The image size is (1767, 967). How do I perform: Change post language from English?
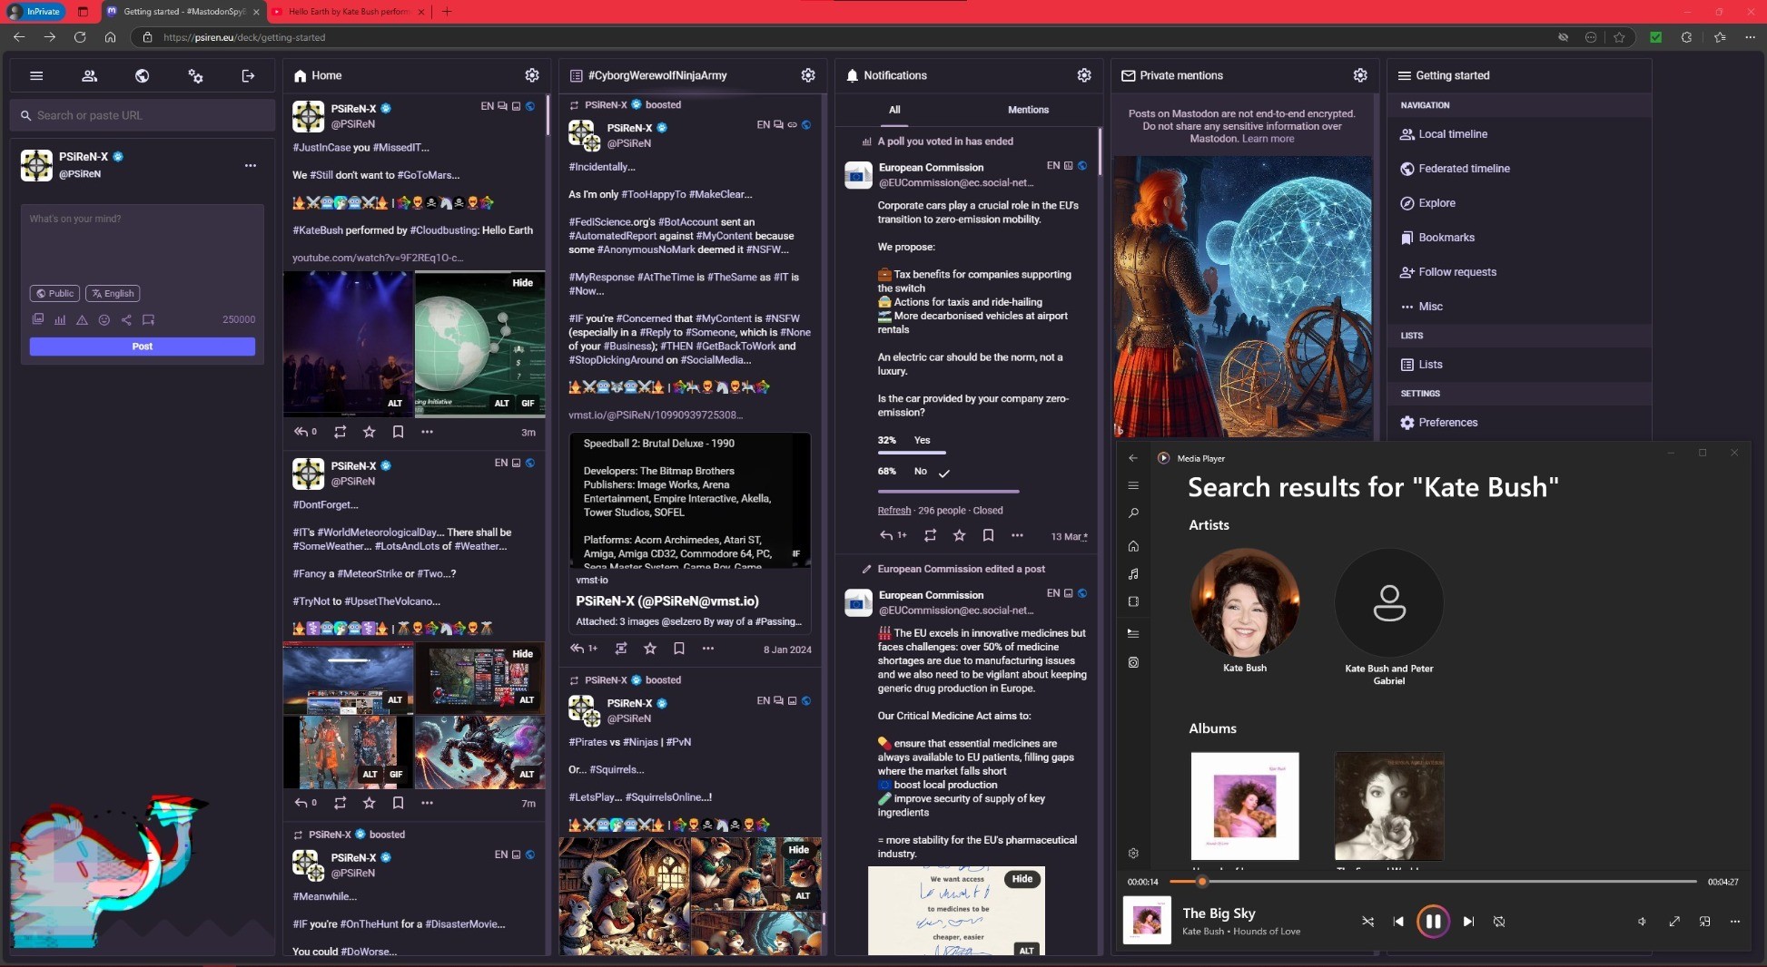pos(113,293)
